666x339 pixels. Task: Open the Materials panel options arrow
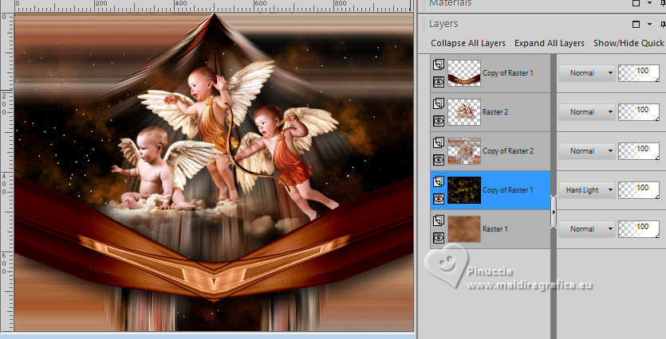649,3
